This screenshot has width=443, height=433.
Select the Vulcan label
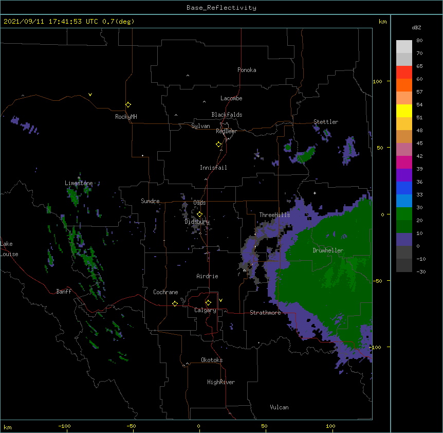[x=279, y=407]
